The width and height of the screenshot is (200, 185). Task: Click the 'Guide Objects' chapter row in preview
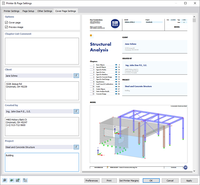point(105,89)
